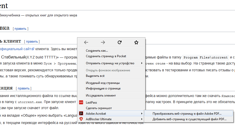Expand the Adobe Acrobat submenu arrow
Screen dimensions: 235x128
[x=142, y=114]
